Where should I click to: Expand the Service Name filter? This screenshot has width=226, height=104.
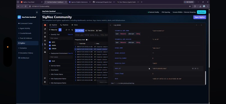coord(50,66)
